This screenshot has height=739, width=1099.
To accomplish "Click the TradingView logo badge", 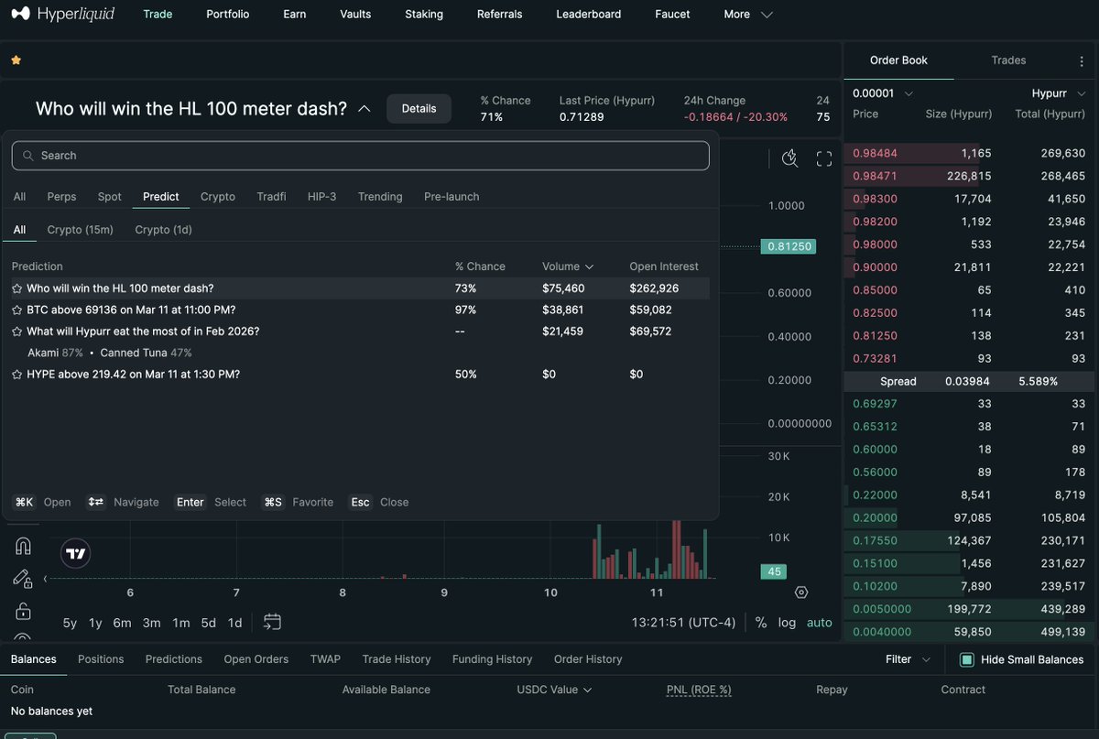I will click(76, 553).
